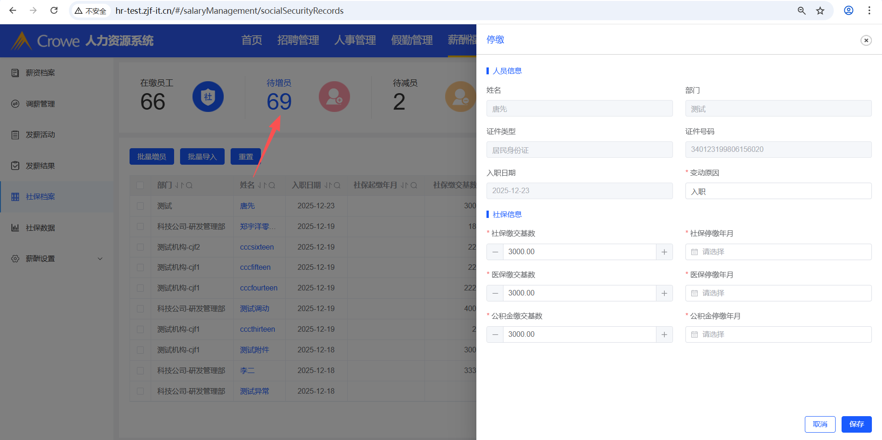Toggle the select-all table header checkbox
The image size is (882, 440).
(140, 185)
